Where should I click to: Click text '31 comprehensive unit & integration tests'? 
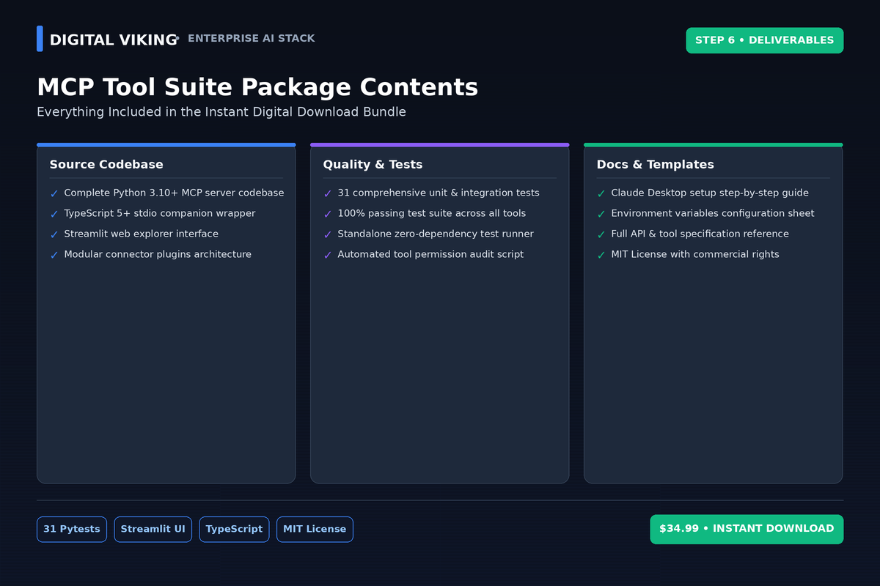(439, 193)
